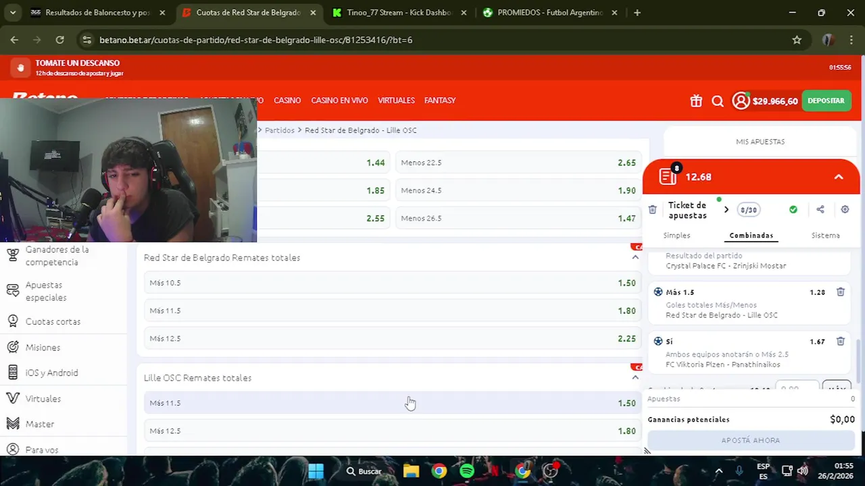Collapse Red Star de Belgrado Remates totales
Viewport: 865px width, 486px height.
click(635, 257)
